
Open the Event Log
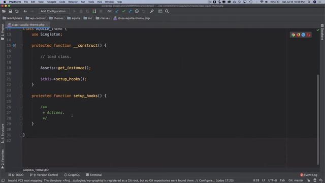coord(309,175)
